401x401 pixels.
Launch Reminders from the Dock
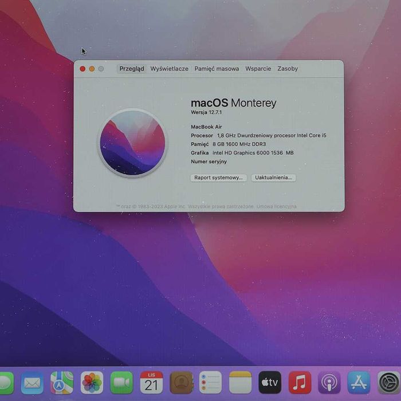click(210, 383)
